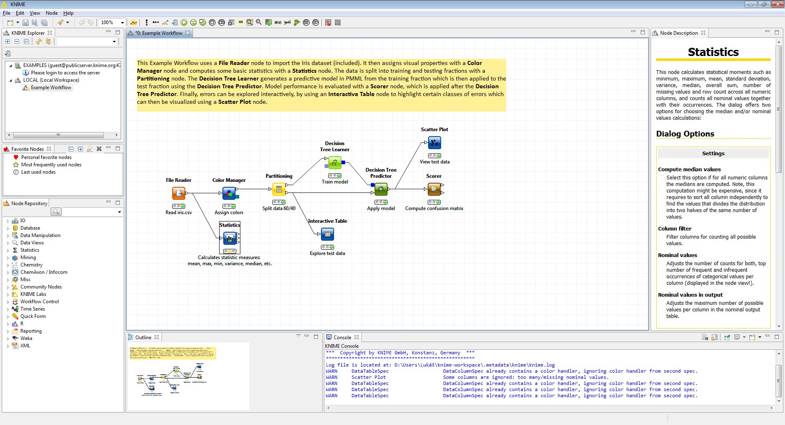Select the Color Manager node icon

click(229, 193)
